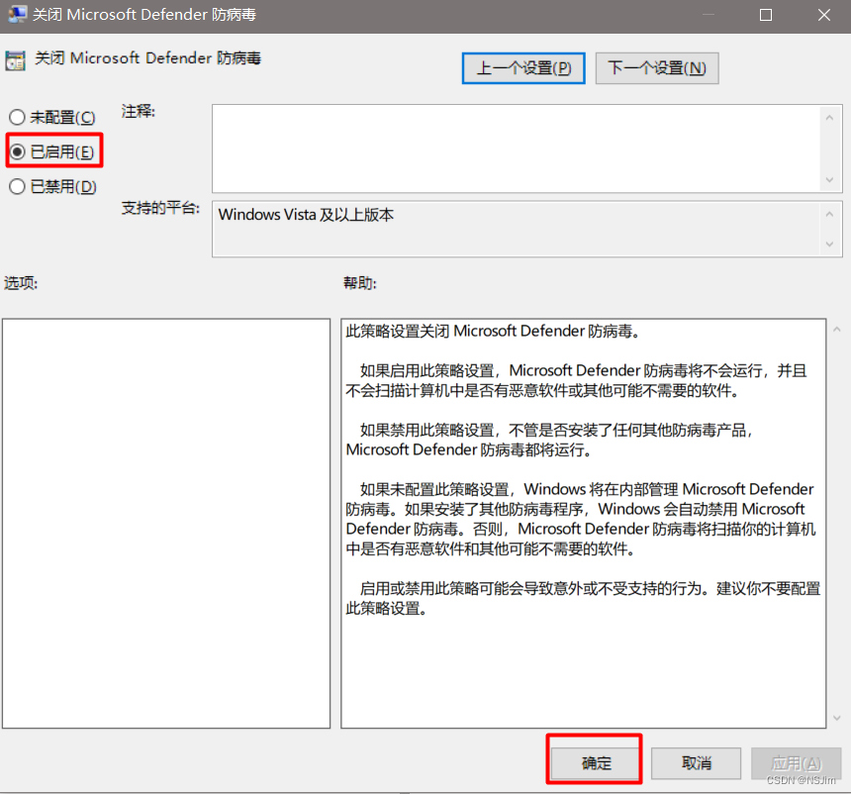The height and width of the screenshot is (794, 851).
Task: Click the 帮助 label
Action: point(360,283)
